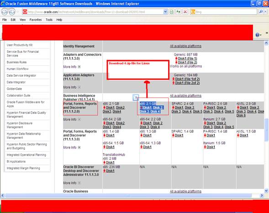Expand More Info for Portal Forms 11.1.1.3.0
269x213 pixels.
(79, 147)
